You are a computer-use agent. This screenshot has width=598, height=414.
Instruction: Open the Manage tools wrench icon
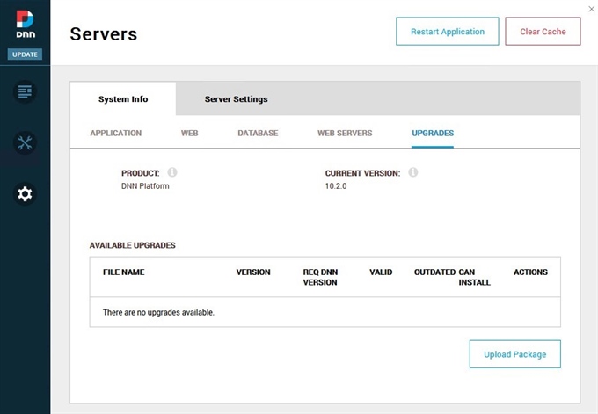click(25, 143)
